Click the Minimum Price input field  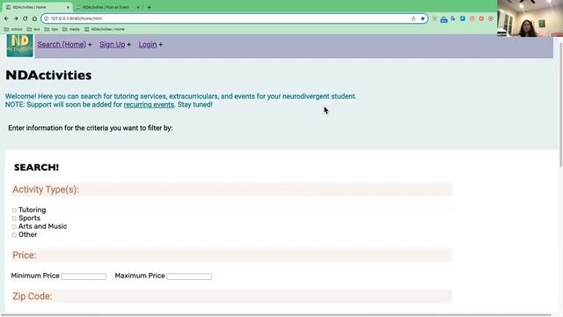[x=84, y=276]
